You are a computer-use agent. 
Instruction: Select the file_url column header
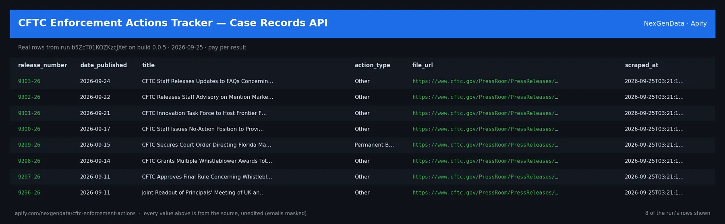click(x=423, y=65)
